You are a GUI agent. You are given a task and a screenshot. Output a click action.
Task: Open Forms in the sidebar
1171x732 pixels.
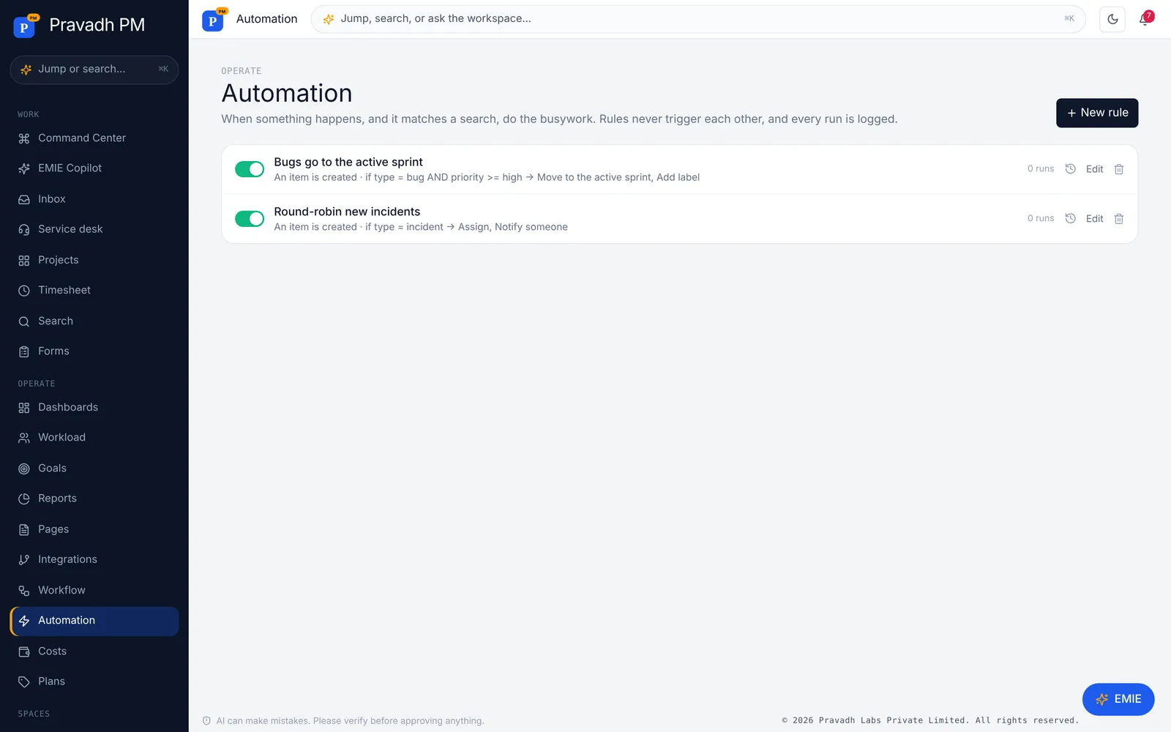[x=94, y=351]
